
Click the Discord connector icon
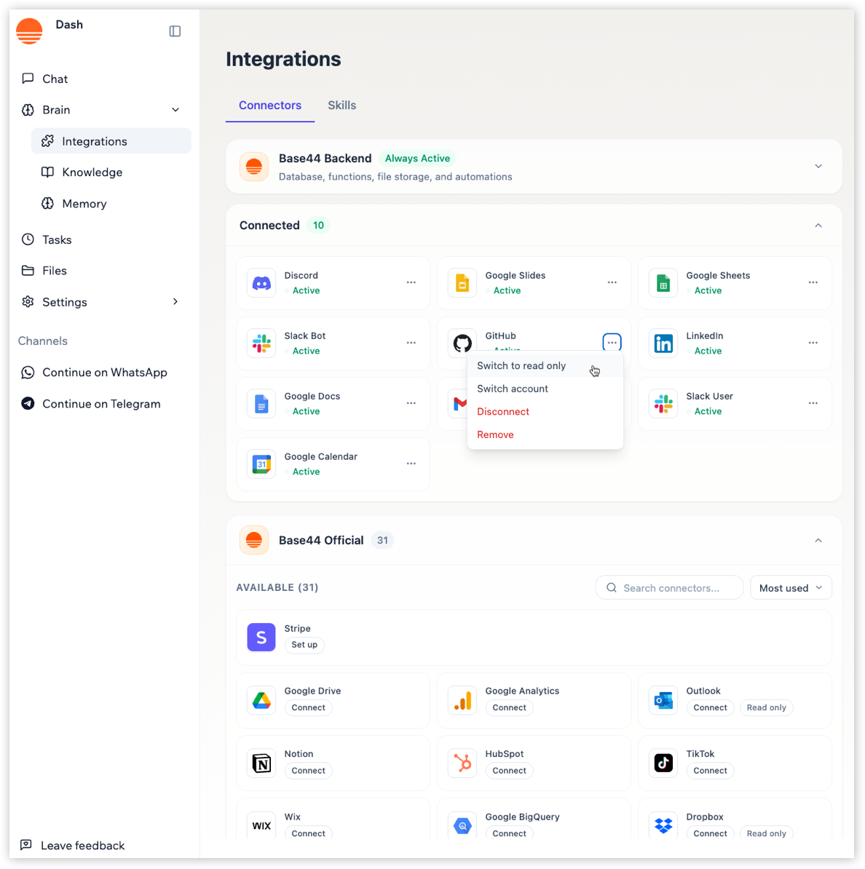(x=261, y=282)
